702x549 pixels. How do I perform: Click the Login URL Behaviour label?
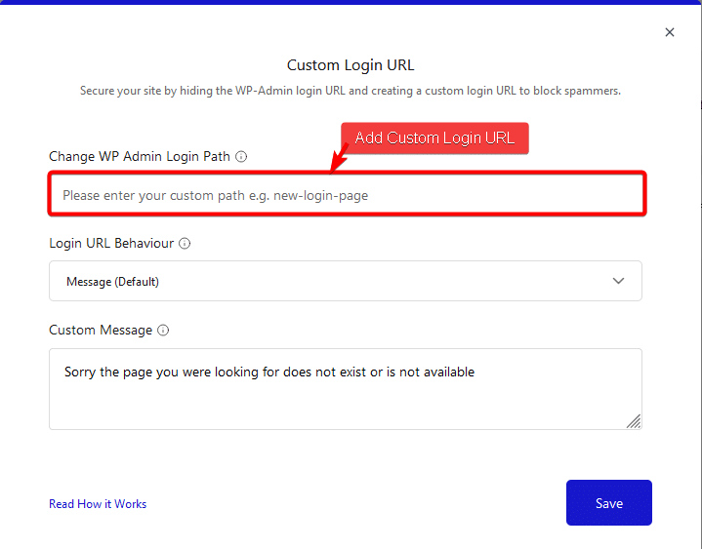click(111, 243)
